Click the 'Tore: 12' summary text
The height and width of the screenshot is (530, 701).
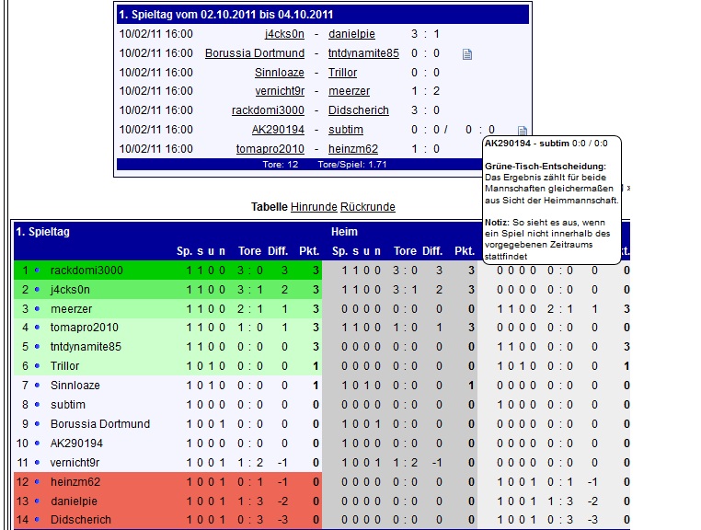(281, 165)
